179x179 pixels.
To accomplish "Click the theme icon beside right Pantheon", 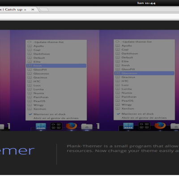I will click(118, 97).
